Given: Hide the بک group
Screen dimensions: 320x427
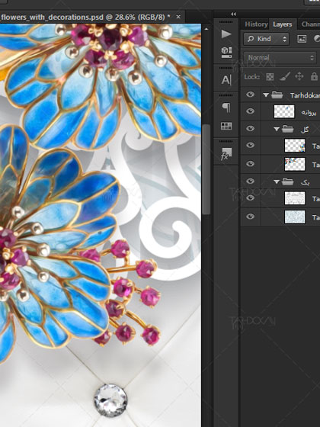Looking at the screenshot, I should (x=251, y=181).
